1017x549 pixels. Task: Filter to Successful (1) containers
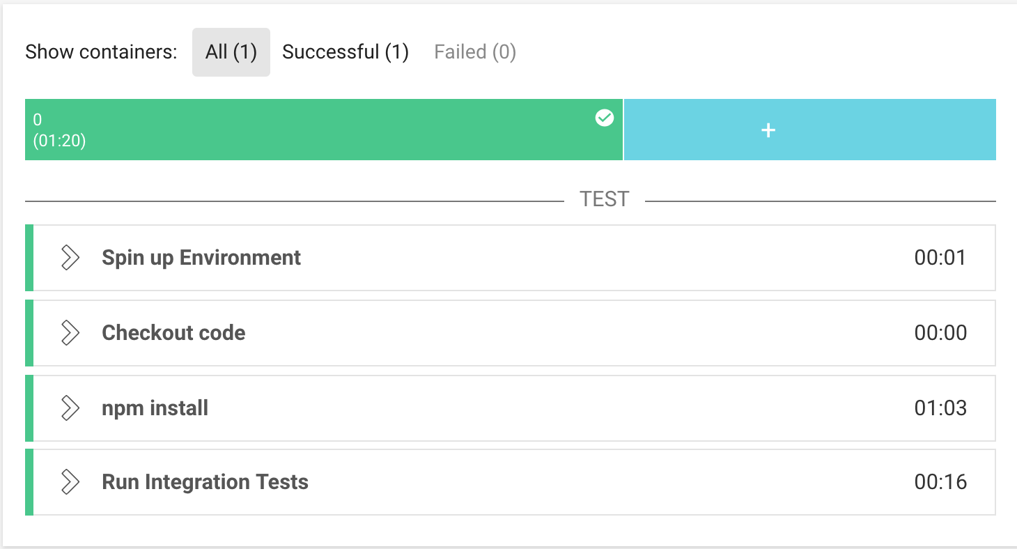[x=346, y=52]
